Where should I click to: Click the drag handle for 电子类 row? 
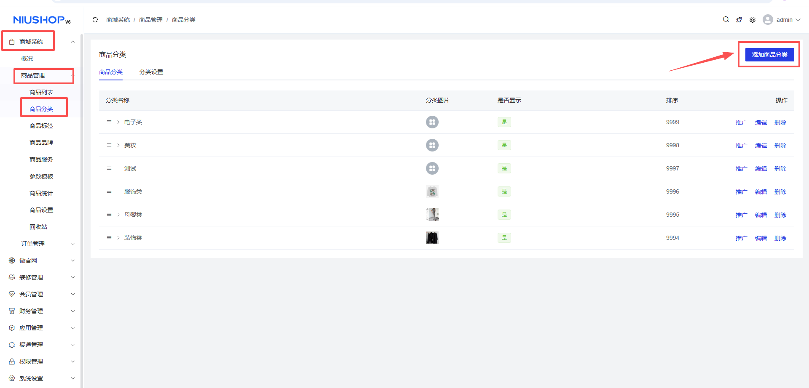click(109, 122)
